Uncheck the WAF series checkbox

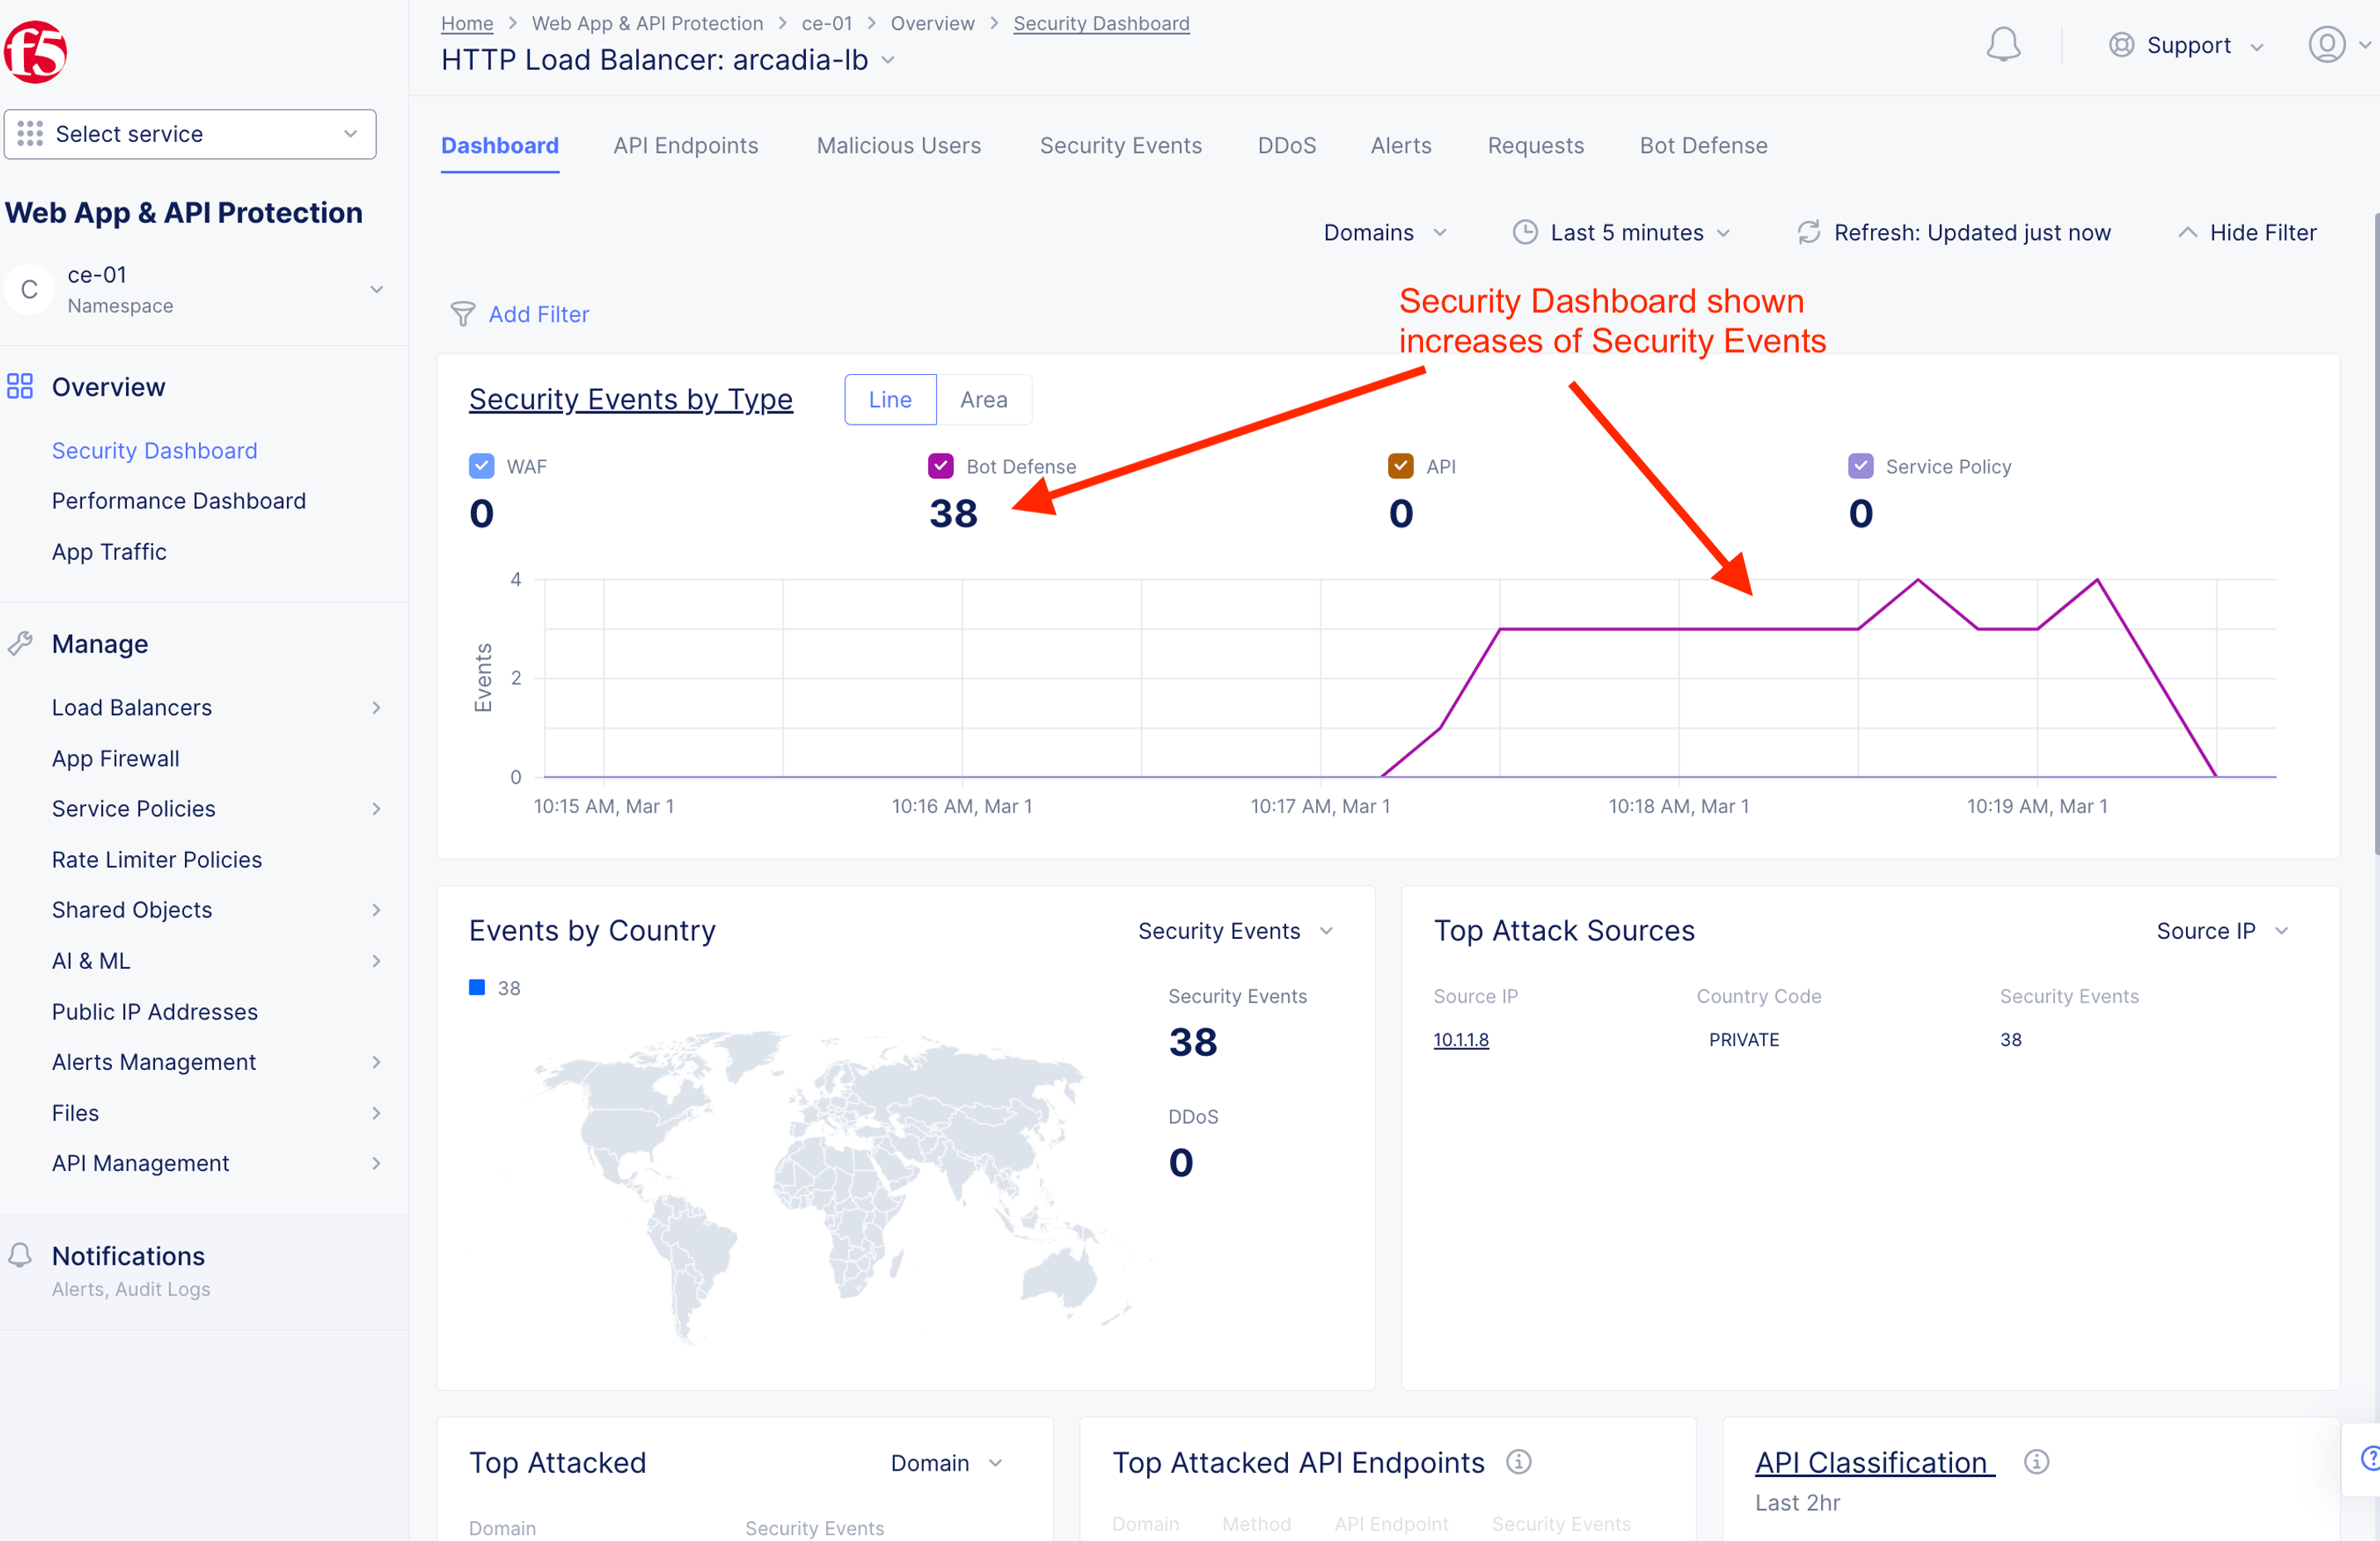click(x=481, y=466)
